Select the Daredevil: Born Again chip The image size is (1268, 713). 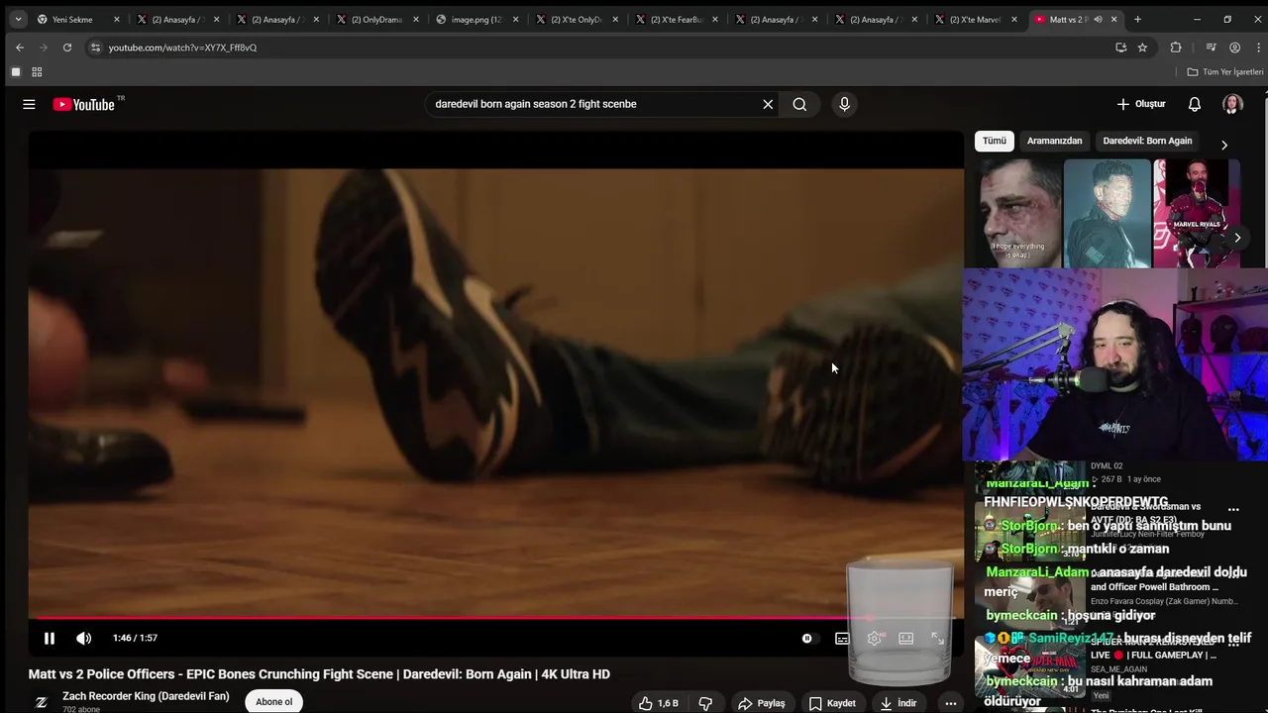click(x=1147, y=141)
